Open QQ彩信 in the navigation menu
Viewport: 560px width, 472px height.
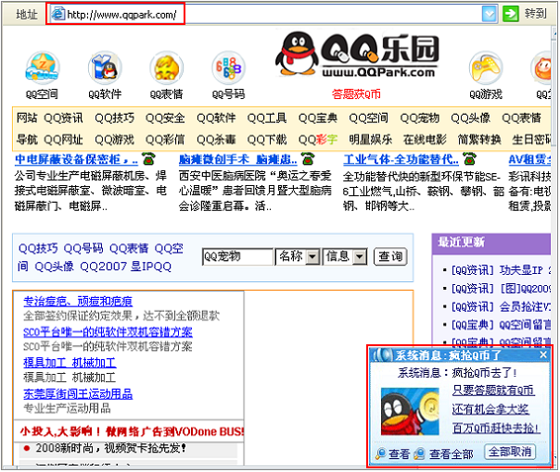point(165,140)
